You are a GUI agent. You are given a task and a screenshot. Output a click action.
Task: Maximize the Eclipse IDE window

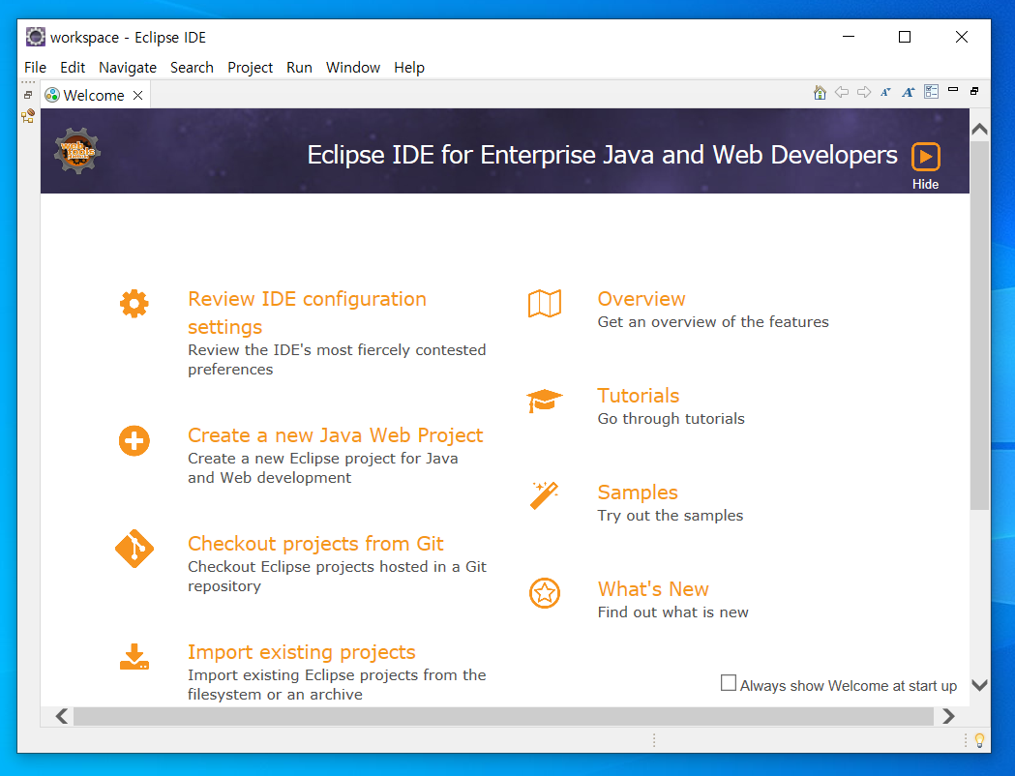905,37
